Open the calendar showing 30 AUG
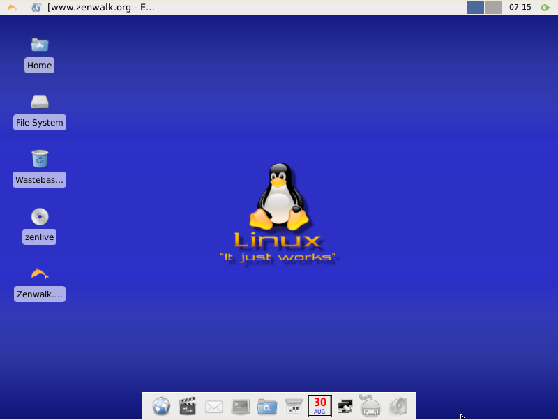558x420 pixels. click(320, 406)
